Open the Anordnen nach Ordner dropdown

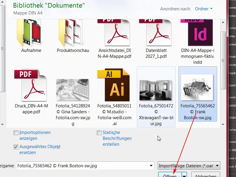(x=204, y=9)
